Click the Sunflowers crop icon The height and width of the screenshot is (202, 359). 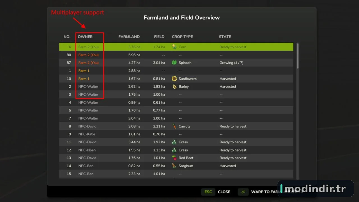tap(174, 79)
